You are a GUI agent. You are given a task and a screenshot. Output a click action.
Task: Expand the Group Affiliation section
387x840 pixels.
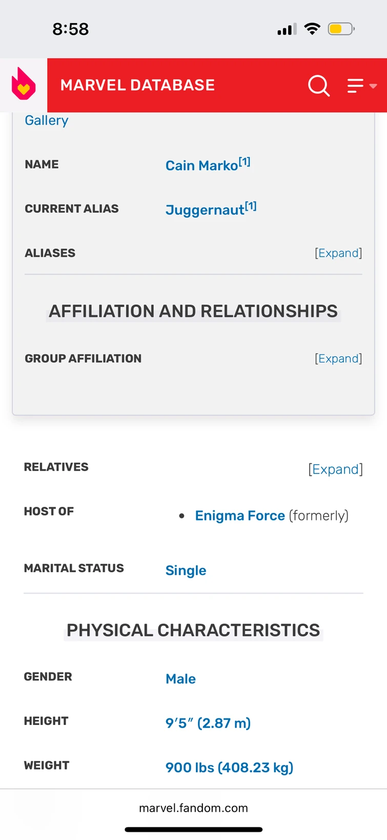338,358
